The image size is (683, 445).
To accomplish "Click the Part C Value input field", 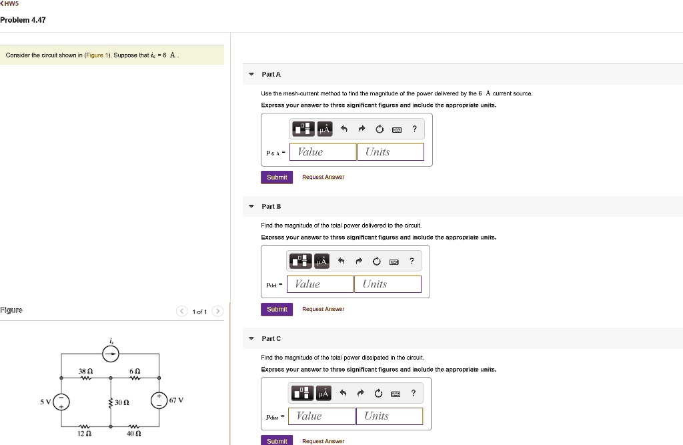I will click(x=323, y=416).
